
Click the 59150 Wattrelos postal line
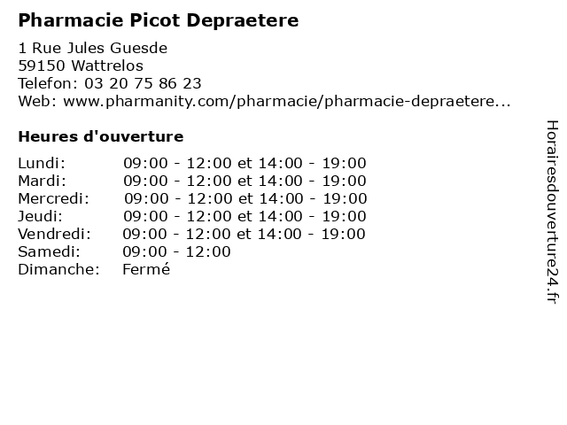(x=81, y=66)
